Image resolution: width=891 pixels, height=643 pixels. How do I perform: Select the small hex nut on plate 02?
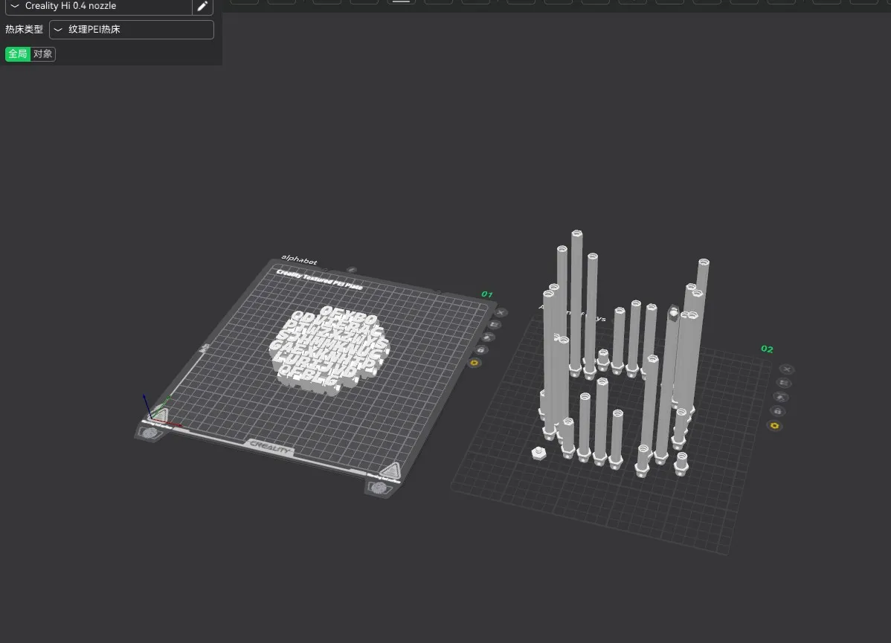point(538,453)
